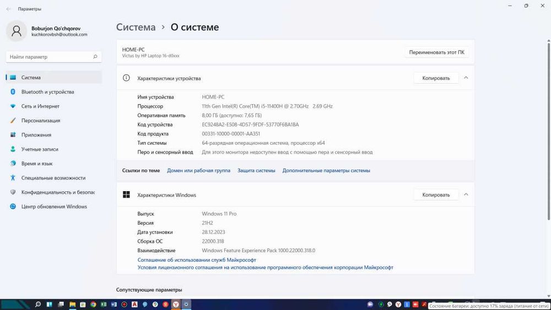Open Время и язык settings
The height and width of the screenshot is (310, 551).
tap(54, 164)
